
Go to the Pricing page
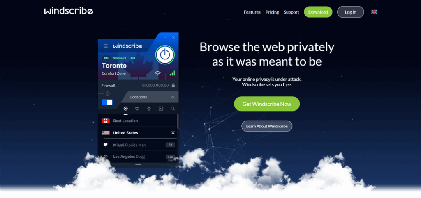click(x=272, y=12)
